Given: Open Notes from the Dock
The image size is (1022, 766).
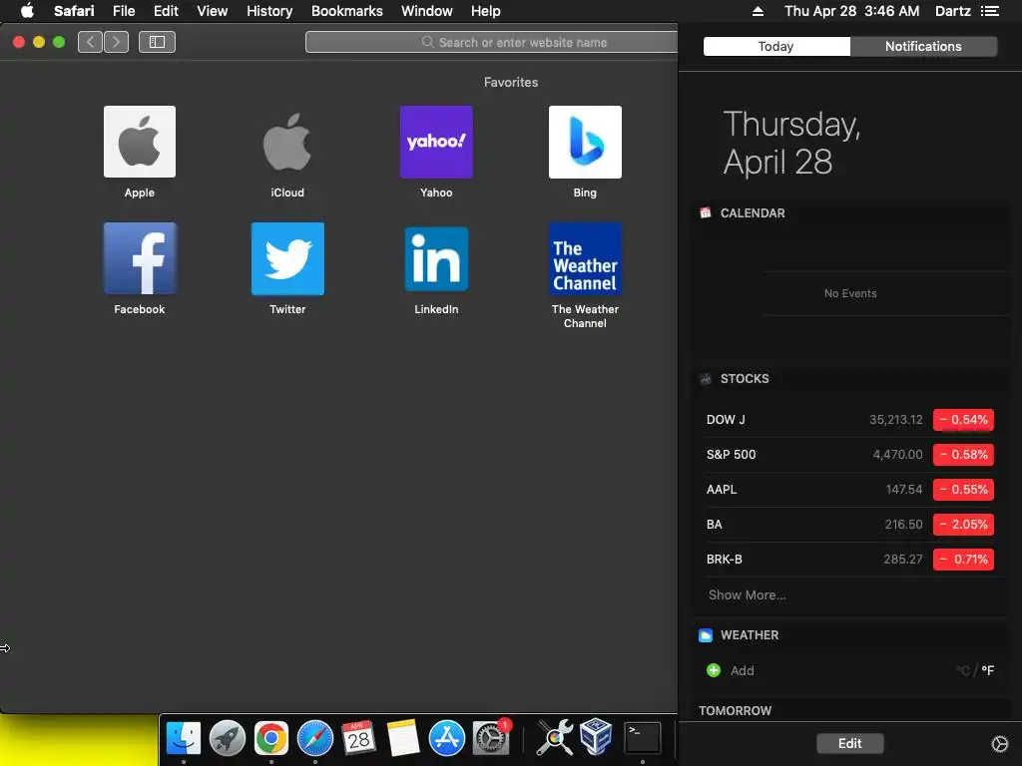Looking at the screenshot, I should [x=403, y=738].
